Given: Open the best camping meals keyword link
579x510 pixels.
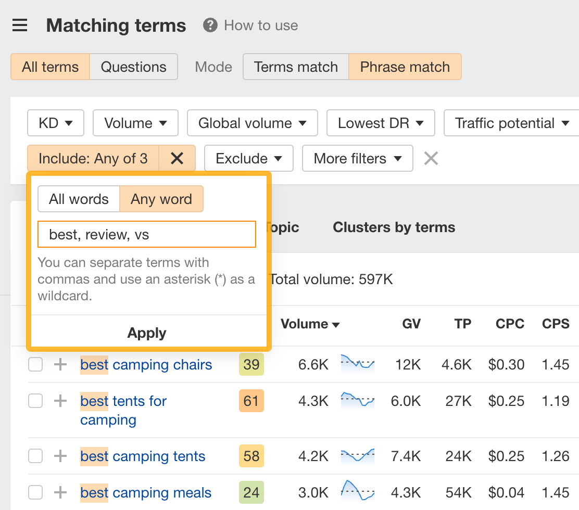Looking at the screenshot, I should point(145,492).
